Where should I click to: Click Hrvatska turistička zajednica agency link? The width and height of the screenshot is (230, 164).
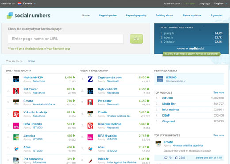click(x=188, y=146)
